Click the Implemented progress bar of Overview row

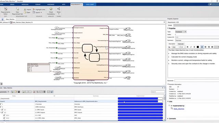pyautogui.click(x=140, y=104)
